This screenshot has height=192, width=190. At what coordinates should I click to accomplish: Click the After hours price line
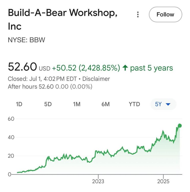pyautogui.click(x=50, y=87)
